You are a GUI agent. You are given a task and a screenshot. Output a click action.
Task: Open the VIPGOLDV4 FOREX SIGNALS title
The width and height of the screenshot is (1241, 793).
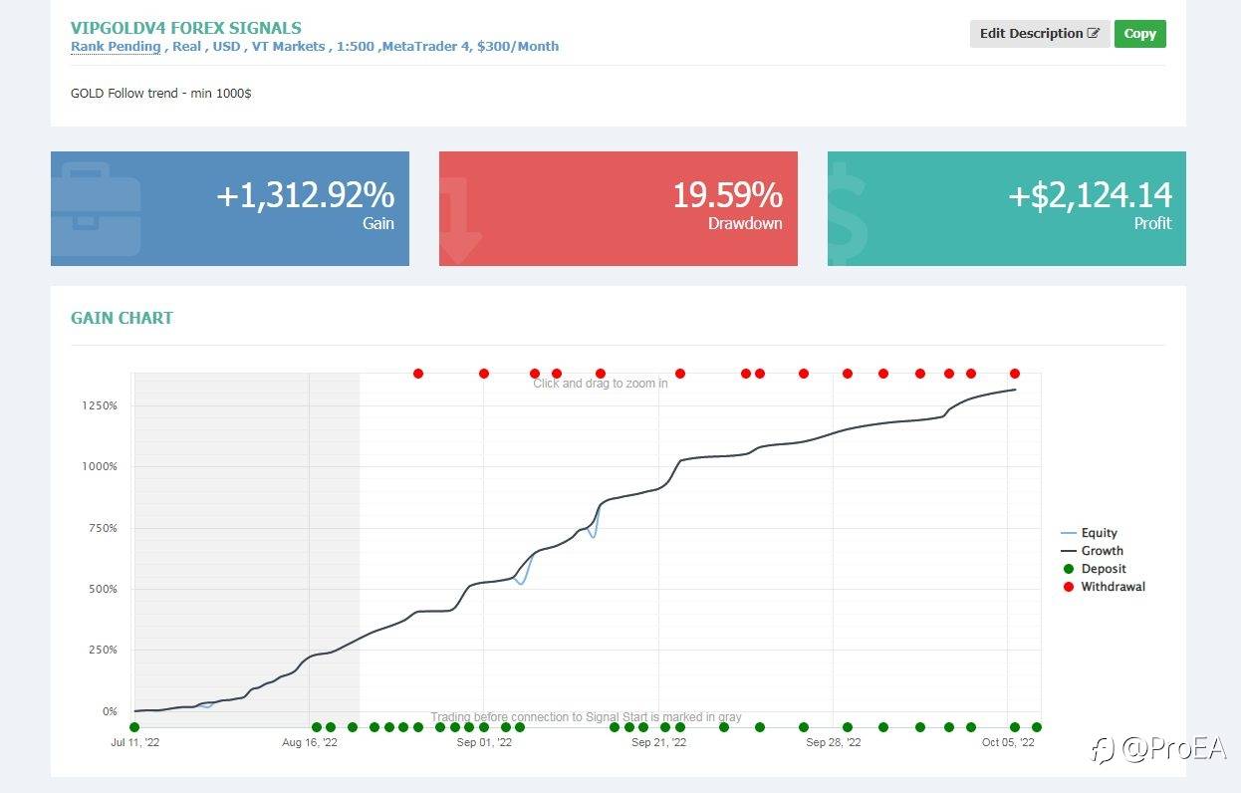tap(186, 28)
